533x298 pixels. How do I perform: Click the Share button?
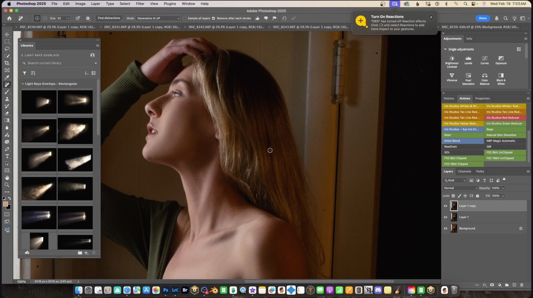coord(483,18)
